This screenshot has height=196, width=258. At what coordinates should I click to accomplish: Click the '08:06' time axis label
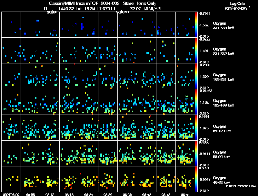(30, 194)
